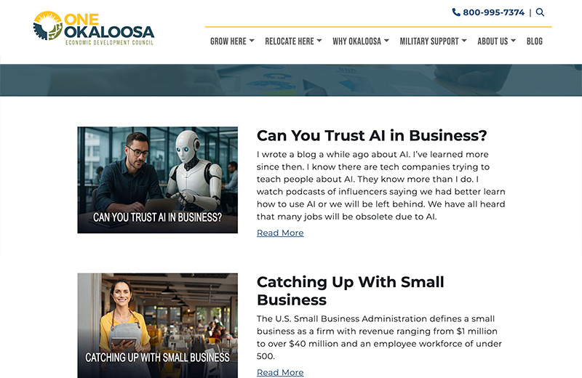Expand the Why Okaloosa dropdown arrow
The height and width of the screenshot is (378, 582).
point(386,41)
